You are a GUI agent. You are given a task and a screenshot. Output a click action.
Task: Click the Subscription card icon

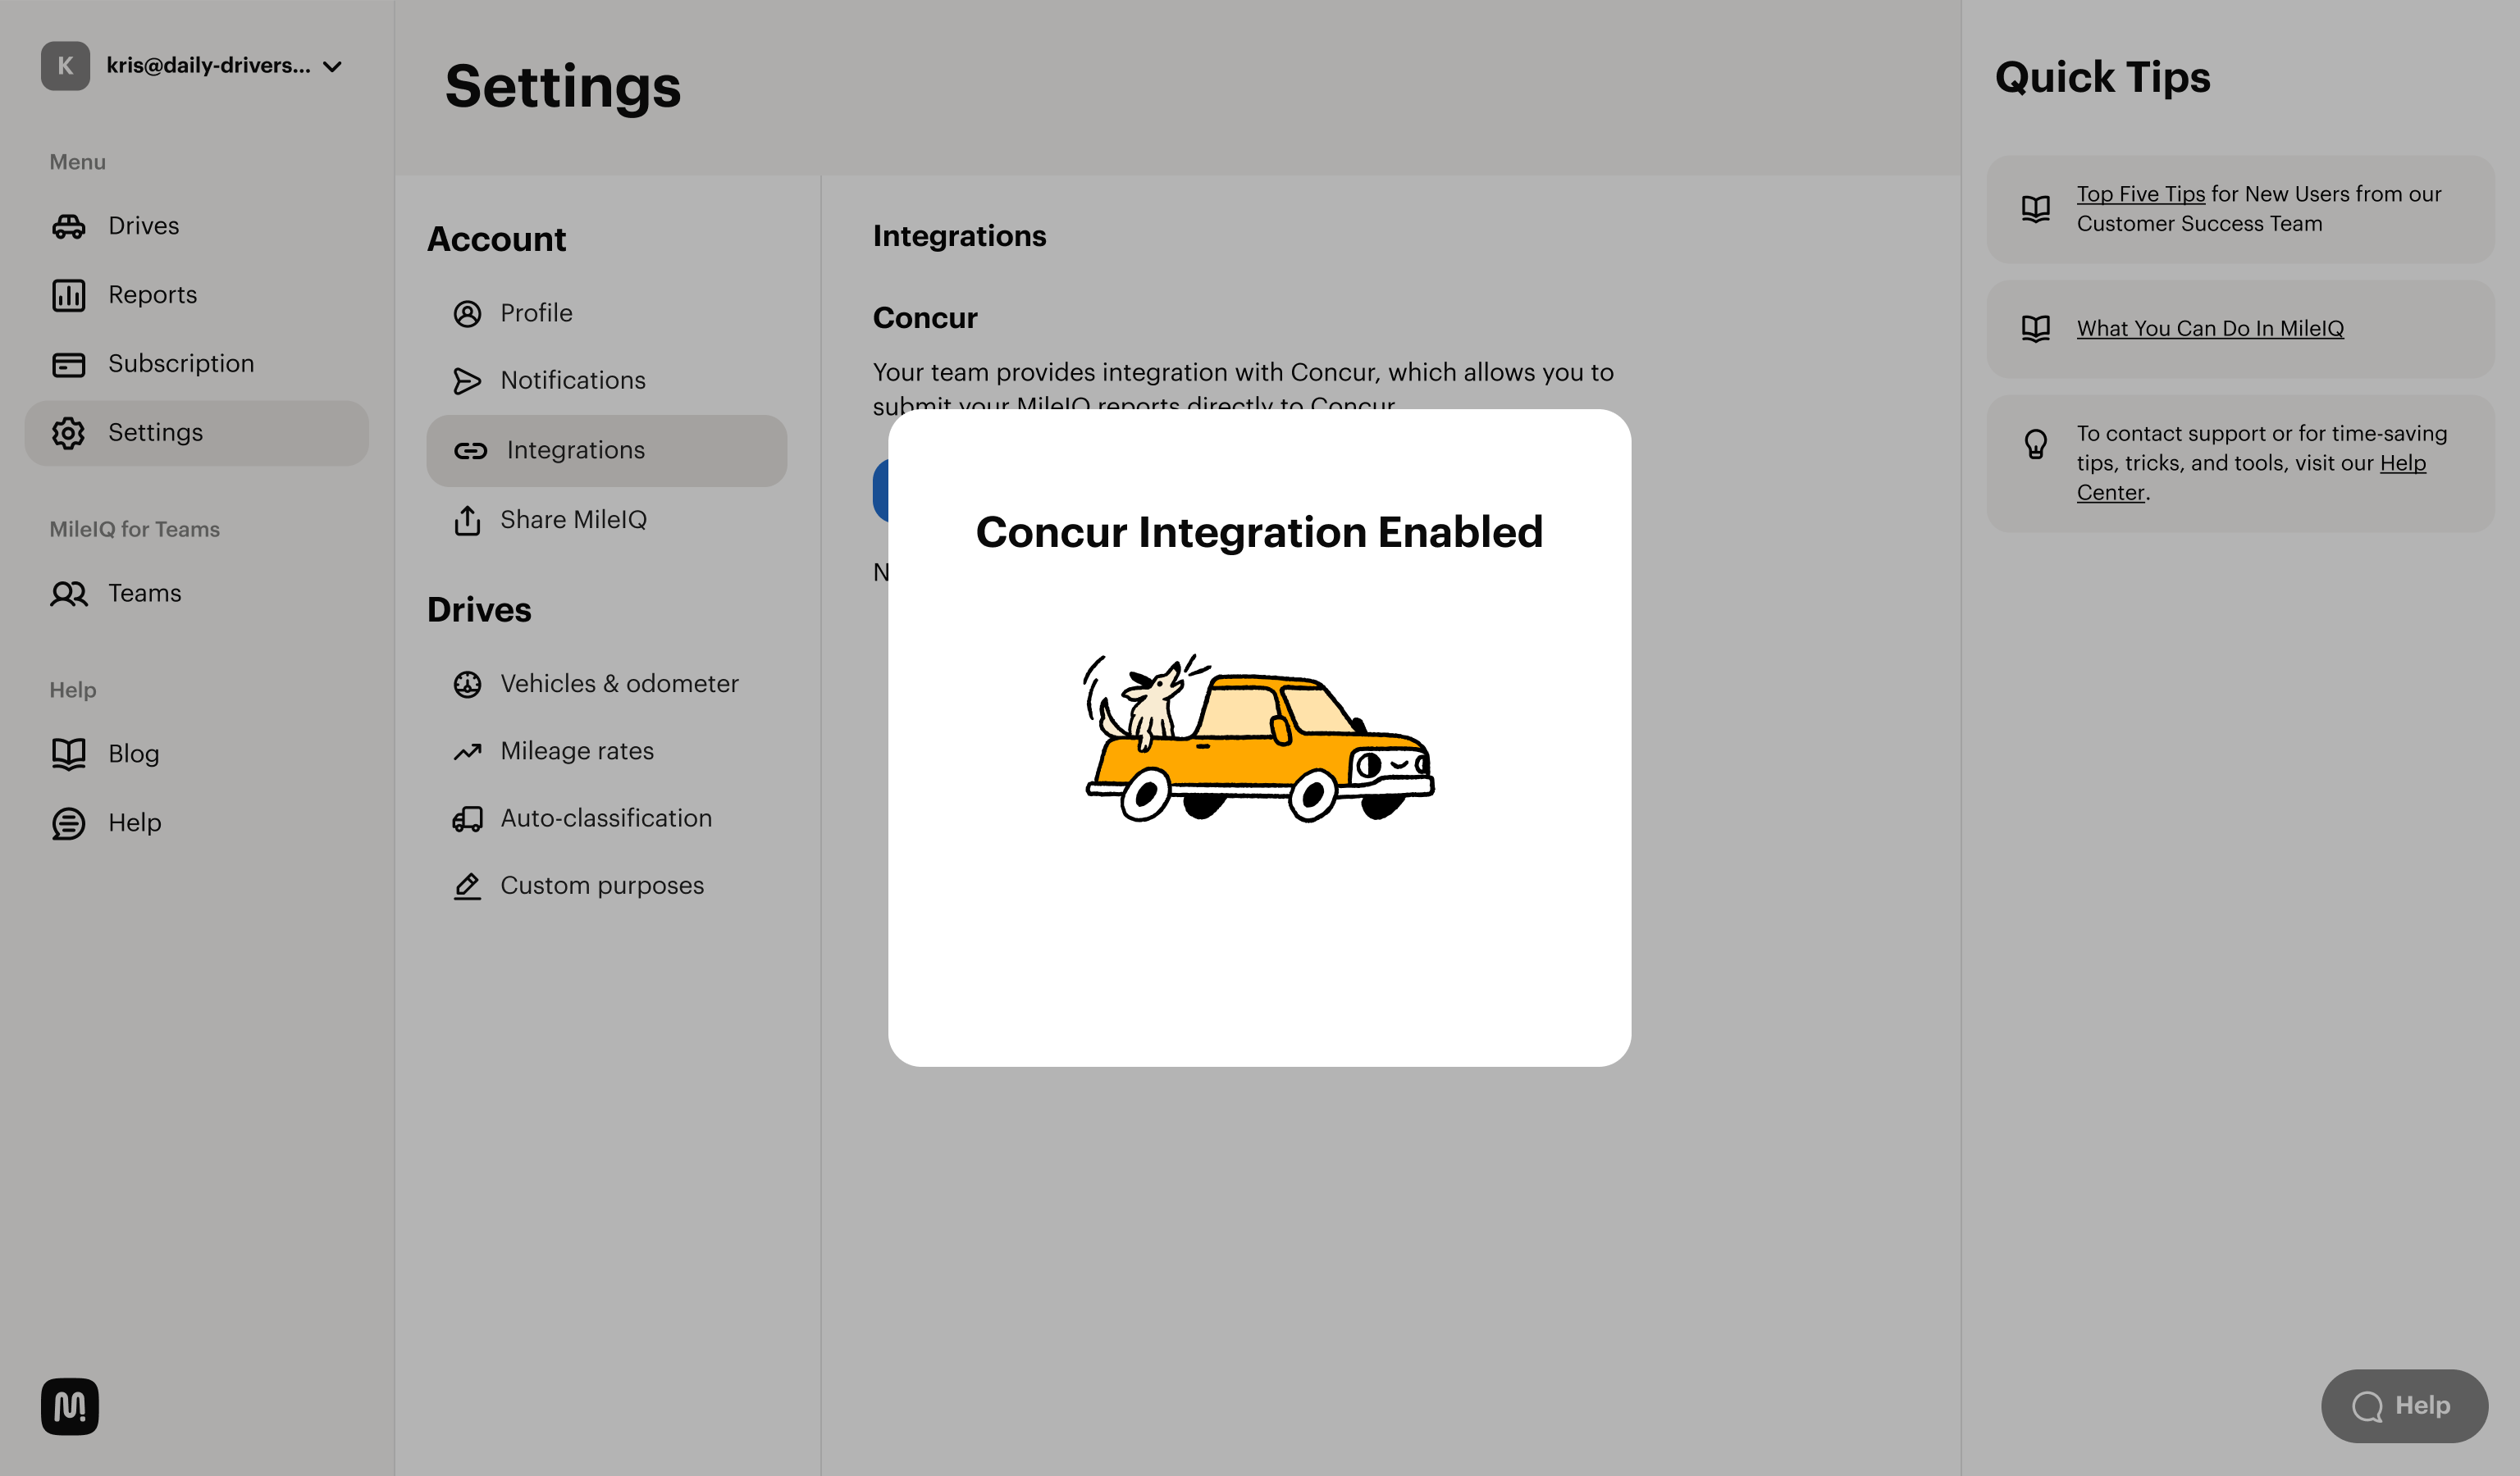coord(68,364)
